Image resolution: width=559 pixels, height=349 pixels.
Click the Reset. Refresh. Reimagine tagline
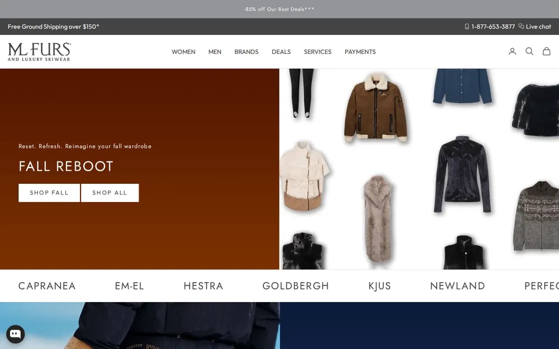click(x=85, y=146)
